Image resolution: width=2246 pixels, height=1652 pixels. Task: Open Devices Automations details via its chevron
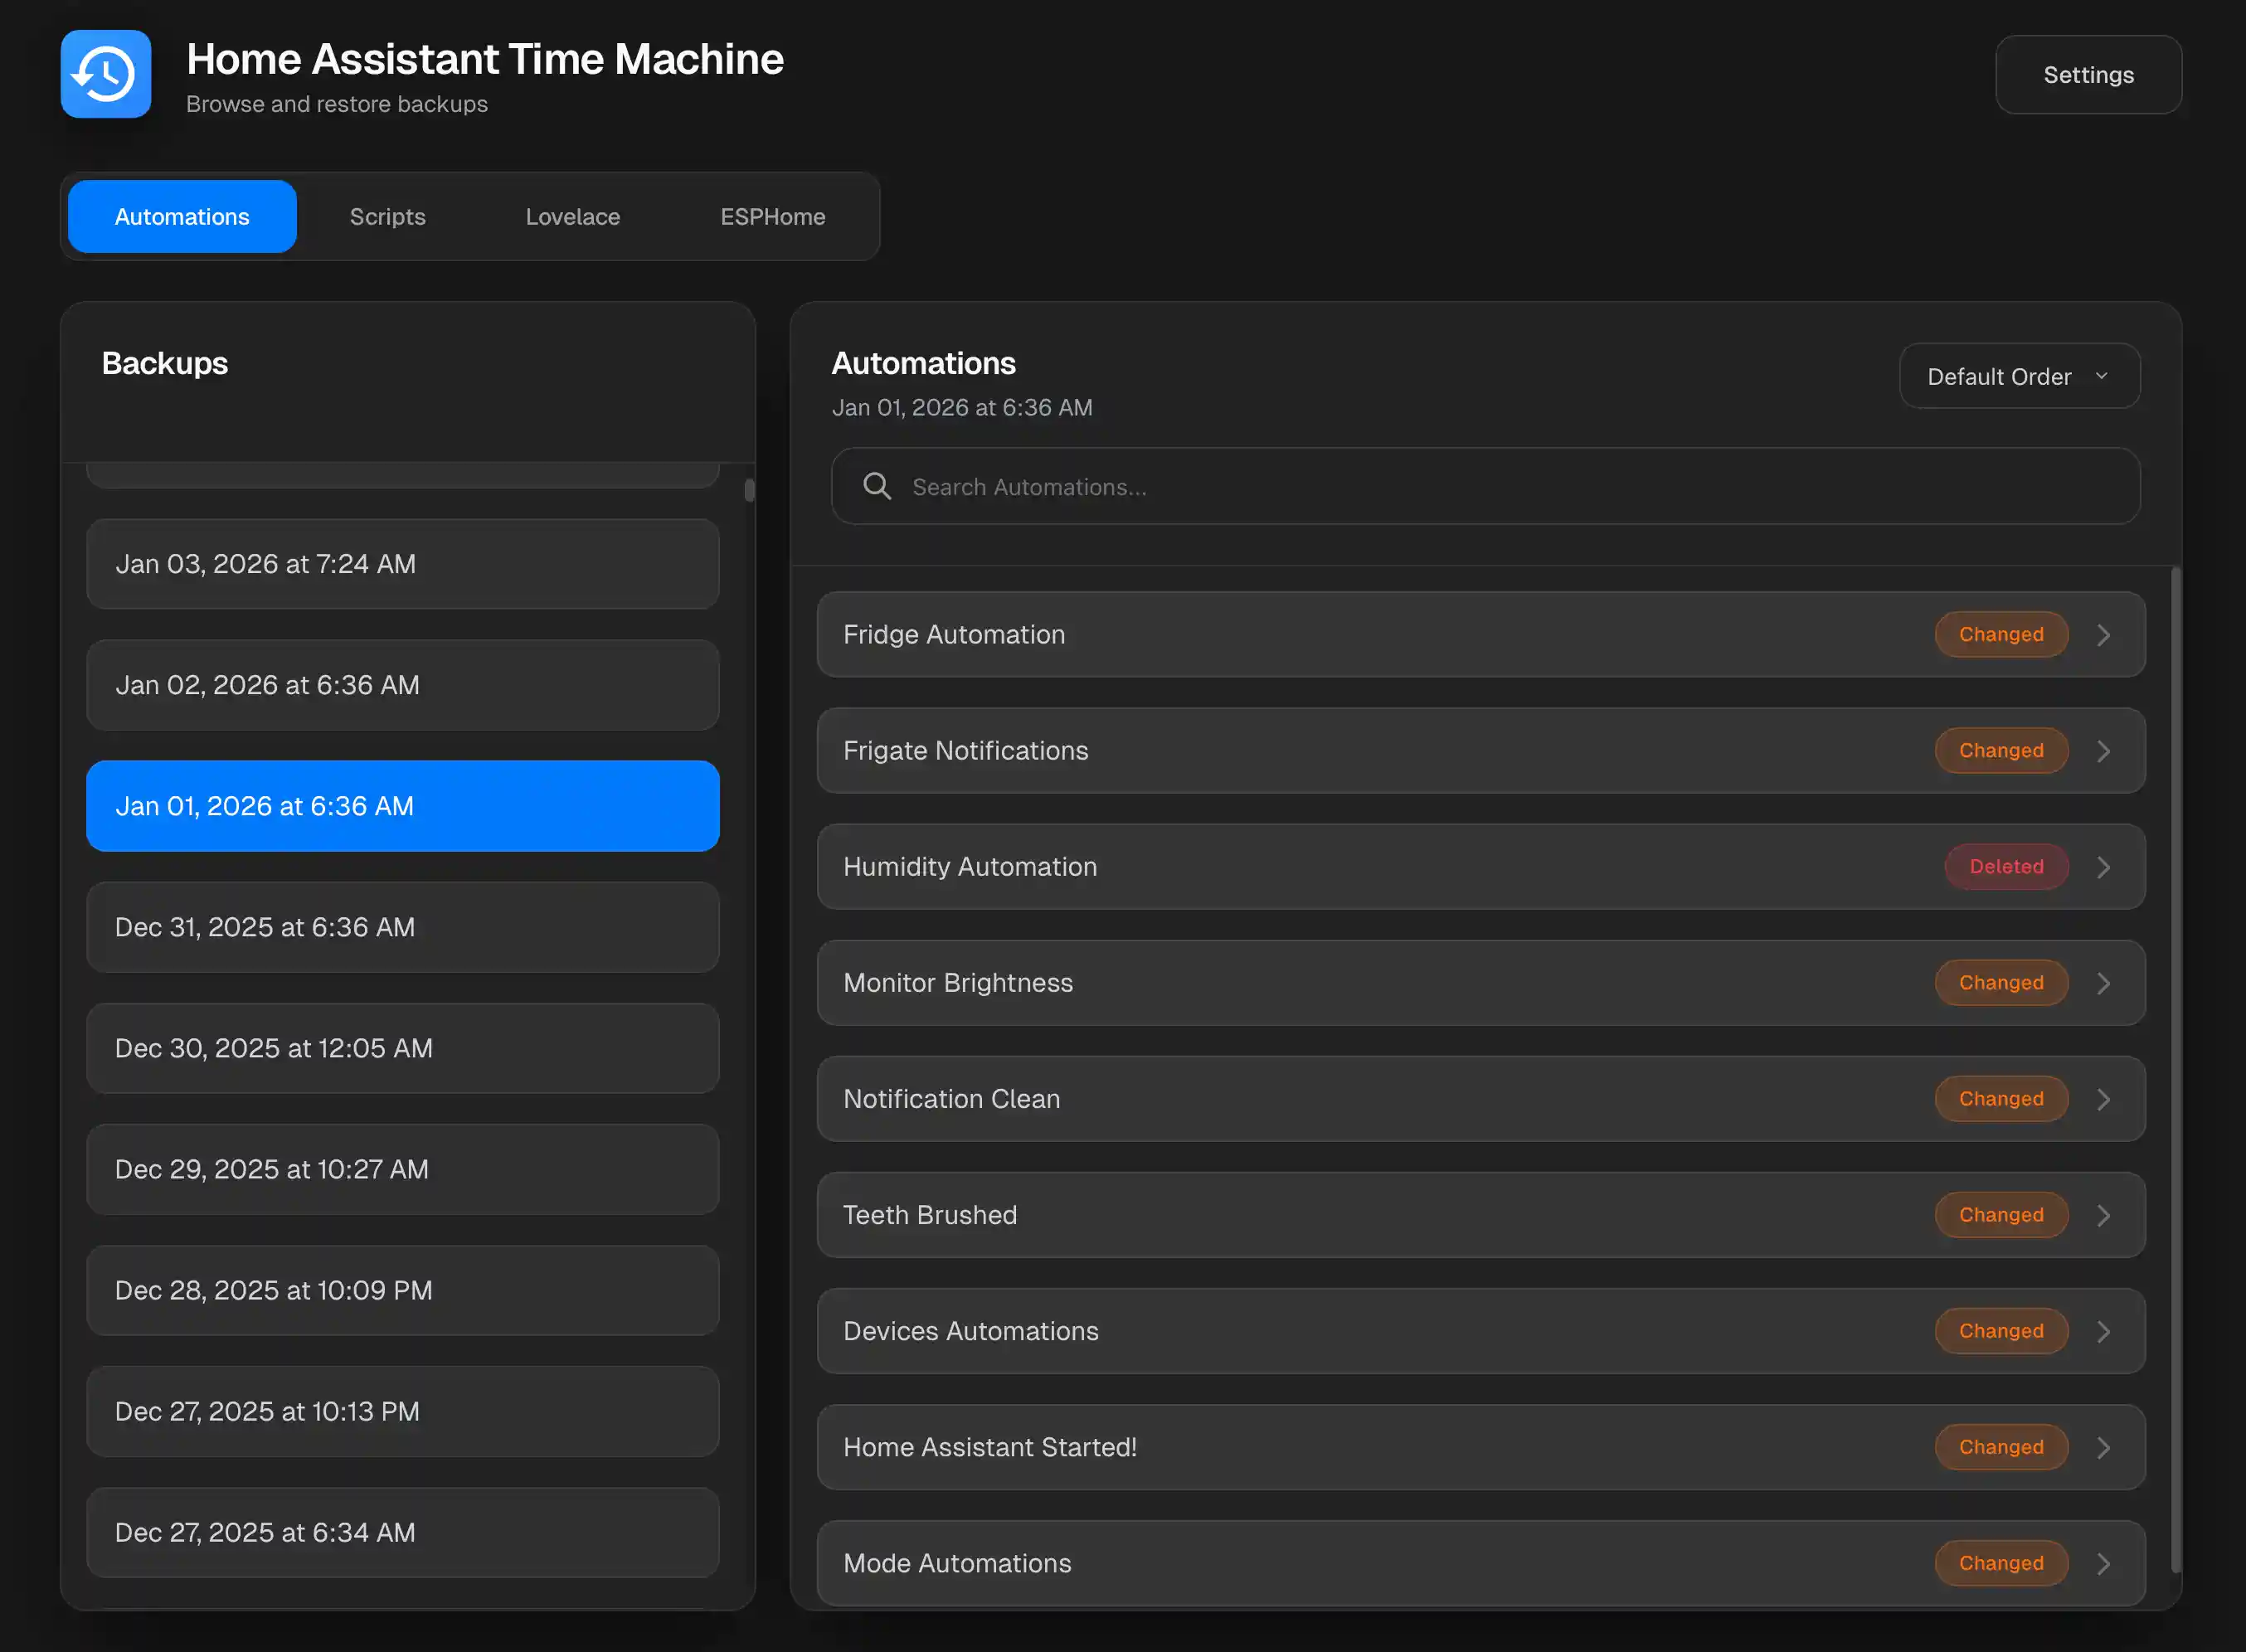point(2104,1330)
